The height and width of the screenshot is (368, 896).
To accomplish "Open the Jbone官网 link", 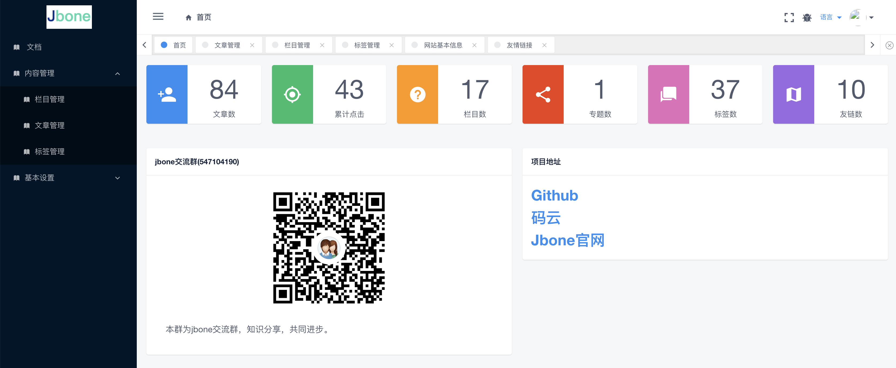I will tap(567, 240).
